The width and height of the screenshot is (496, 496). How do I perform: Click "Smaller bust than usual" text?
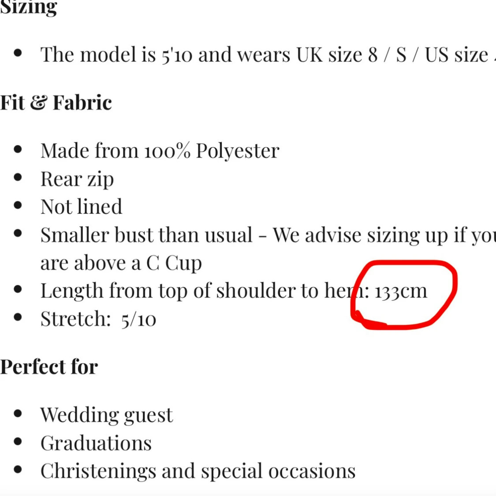click(x=146, y=235)
